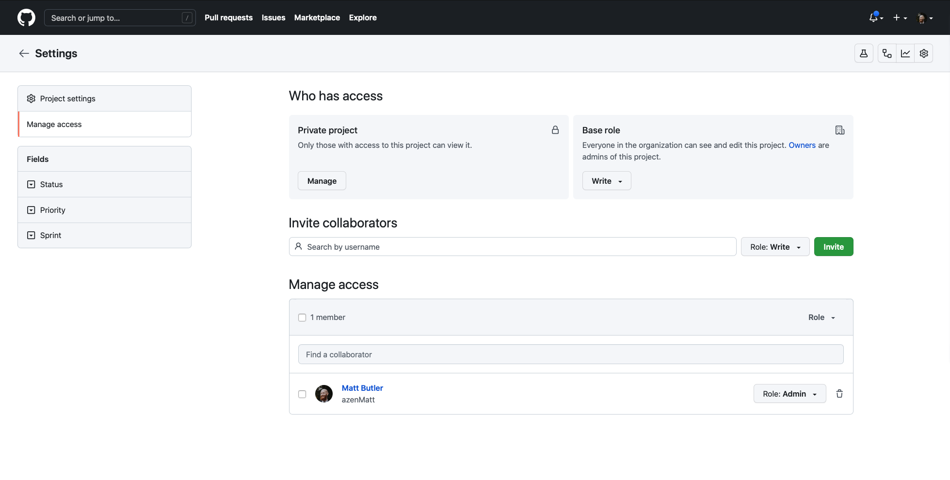Open Sprint field settings

(x=105, y=235)
